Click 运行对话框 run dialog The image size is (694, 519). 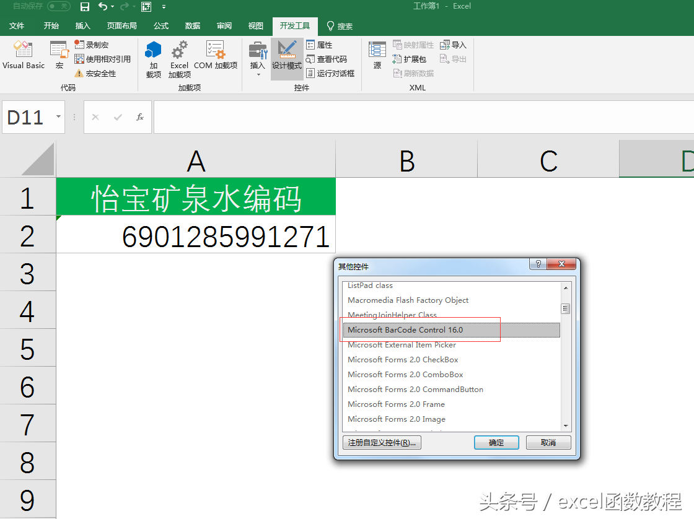pyautogui.click(x=330, y=73)
